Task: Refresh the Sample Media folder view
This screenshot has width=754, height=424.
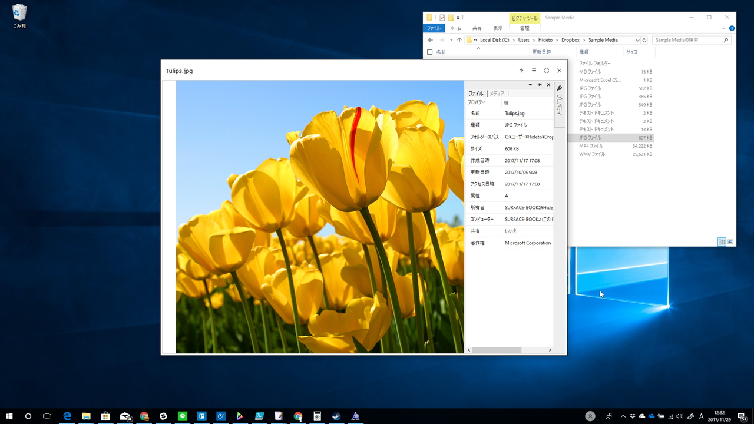Action: [x=644, y=40]
